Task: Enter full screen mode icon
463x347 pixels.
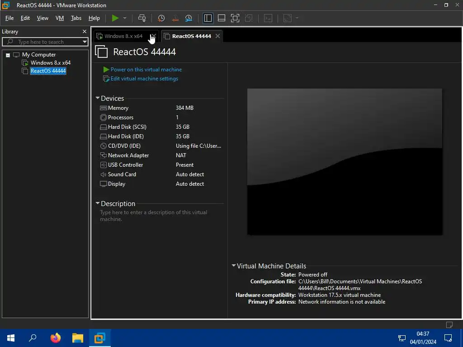Action: click(235, 18)
